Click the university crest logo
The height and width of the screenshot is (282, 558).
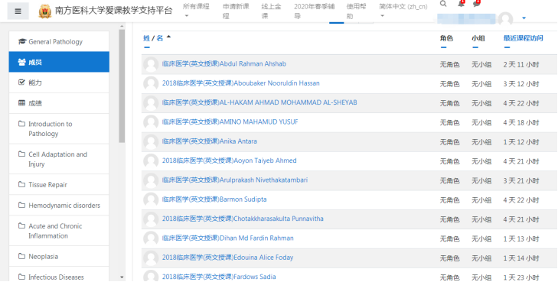coord(45,11)
